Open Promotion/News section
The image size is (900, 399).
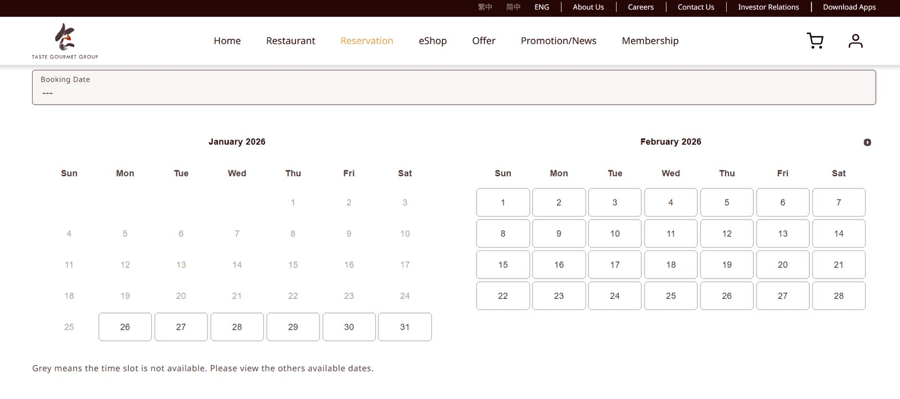click(x=558, y=41)
